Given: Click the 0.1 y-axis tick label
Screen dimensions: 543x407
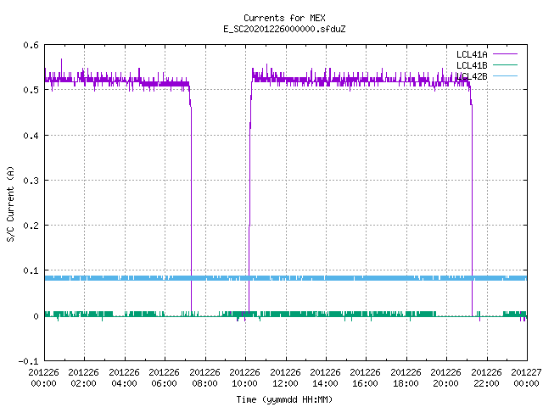Looking at the screenshot, I should tap(31, 270).
